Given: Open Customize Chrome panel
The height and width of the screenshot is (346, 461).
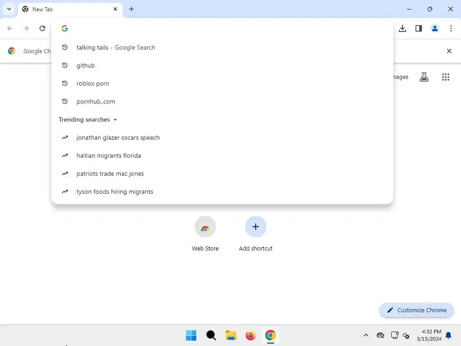Looking at the screenshot, I should (416, 310).
